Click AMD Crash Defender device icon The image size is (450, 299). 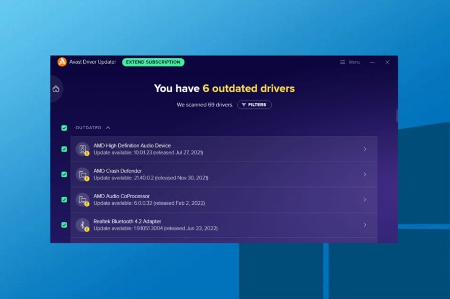[83, 174]
